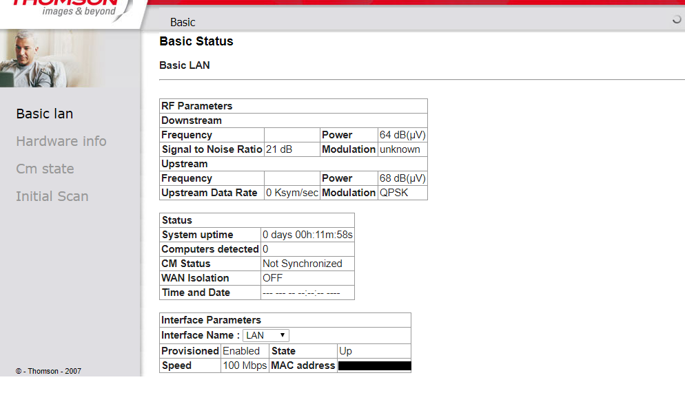This screenshot has height=393, width=685.
Task: Expand the Interface Name LAN dropdown
Action: (x=265, y=335)
